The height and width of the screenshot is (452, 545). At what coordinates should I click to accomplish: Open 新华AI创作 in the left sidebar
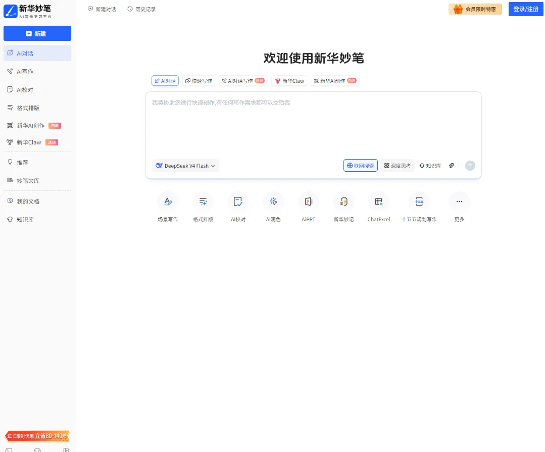pyautogui.click(x=37, y=125)
